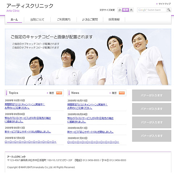Open the Topics RSS feed icon
This screenshot has height=177, width=174.
[x=59, y=93]
